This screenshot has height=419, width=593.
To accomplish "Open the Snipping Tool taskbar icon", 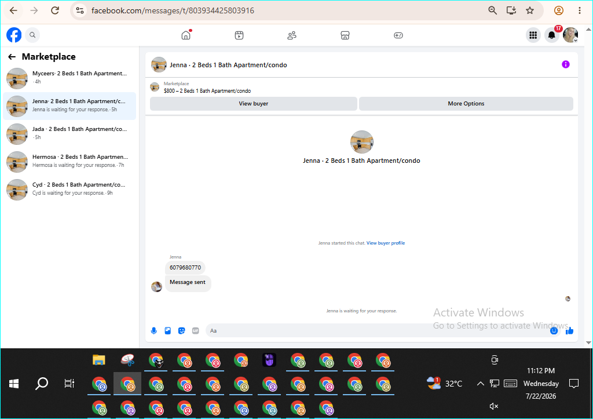I will coord(128,360).
